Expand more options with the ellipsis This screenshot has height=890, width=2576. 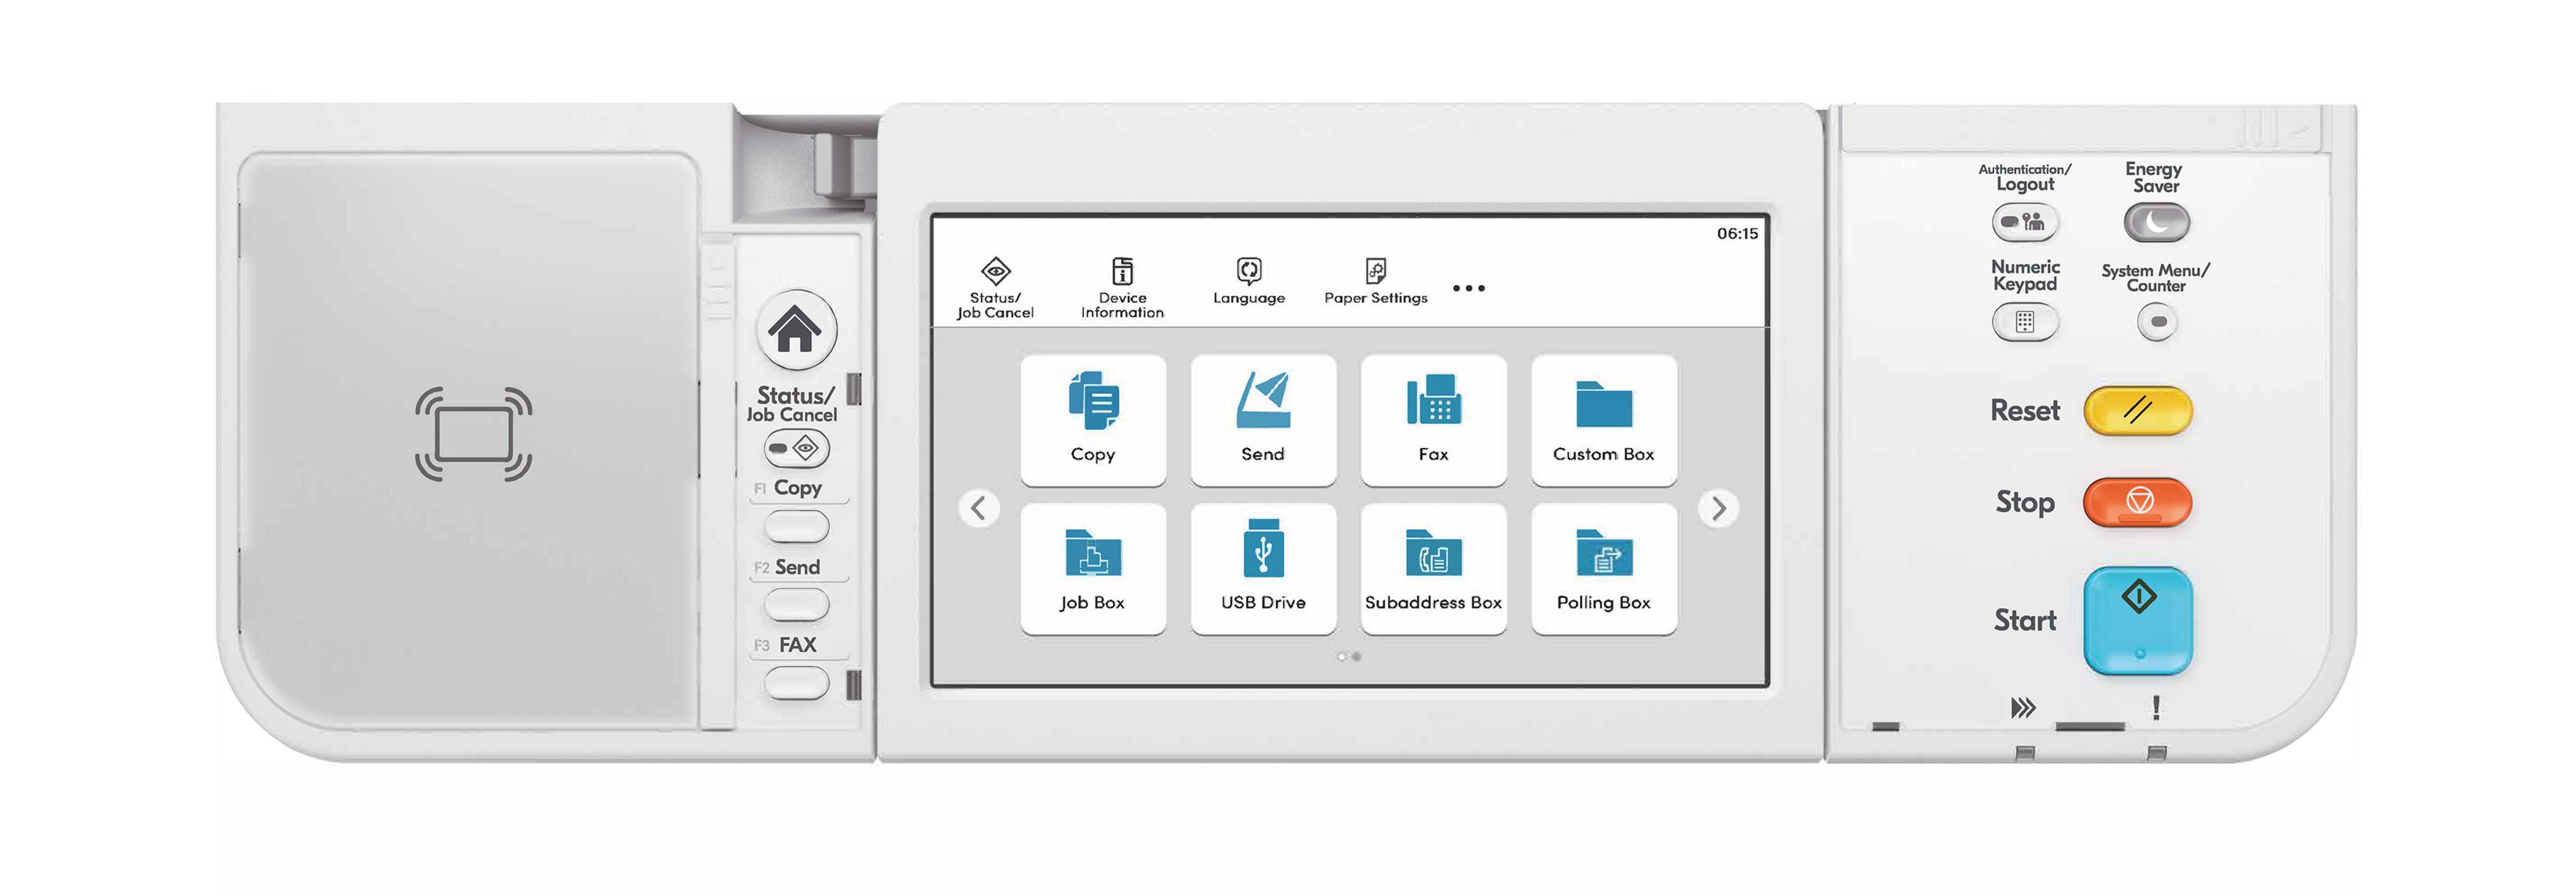(1468, 288)
